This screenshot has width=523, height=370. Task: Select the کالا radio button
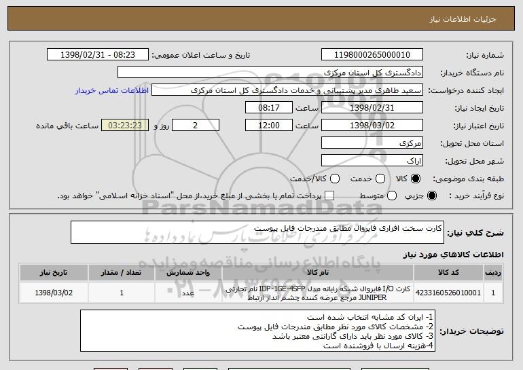[x=416, y=179]
